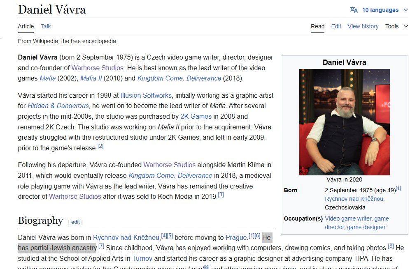Open Rychnov nad Kněžnou link in infobox
The image size is (417, 269).
click(354, 199)
